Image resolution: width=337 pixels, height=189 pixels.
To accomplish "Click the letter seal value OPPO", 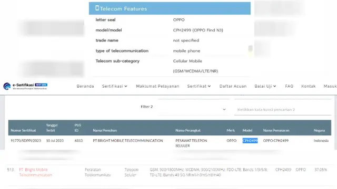I will pyautogui.click(x=179, y=20).
